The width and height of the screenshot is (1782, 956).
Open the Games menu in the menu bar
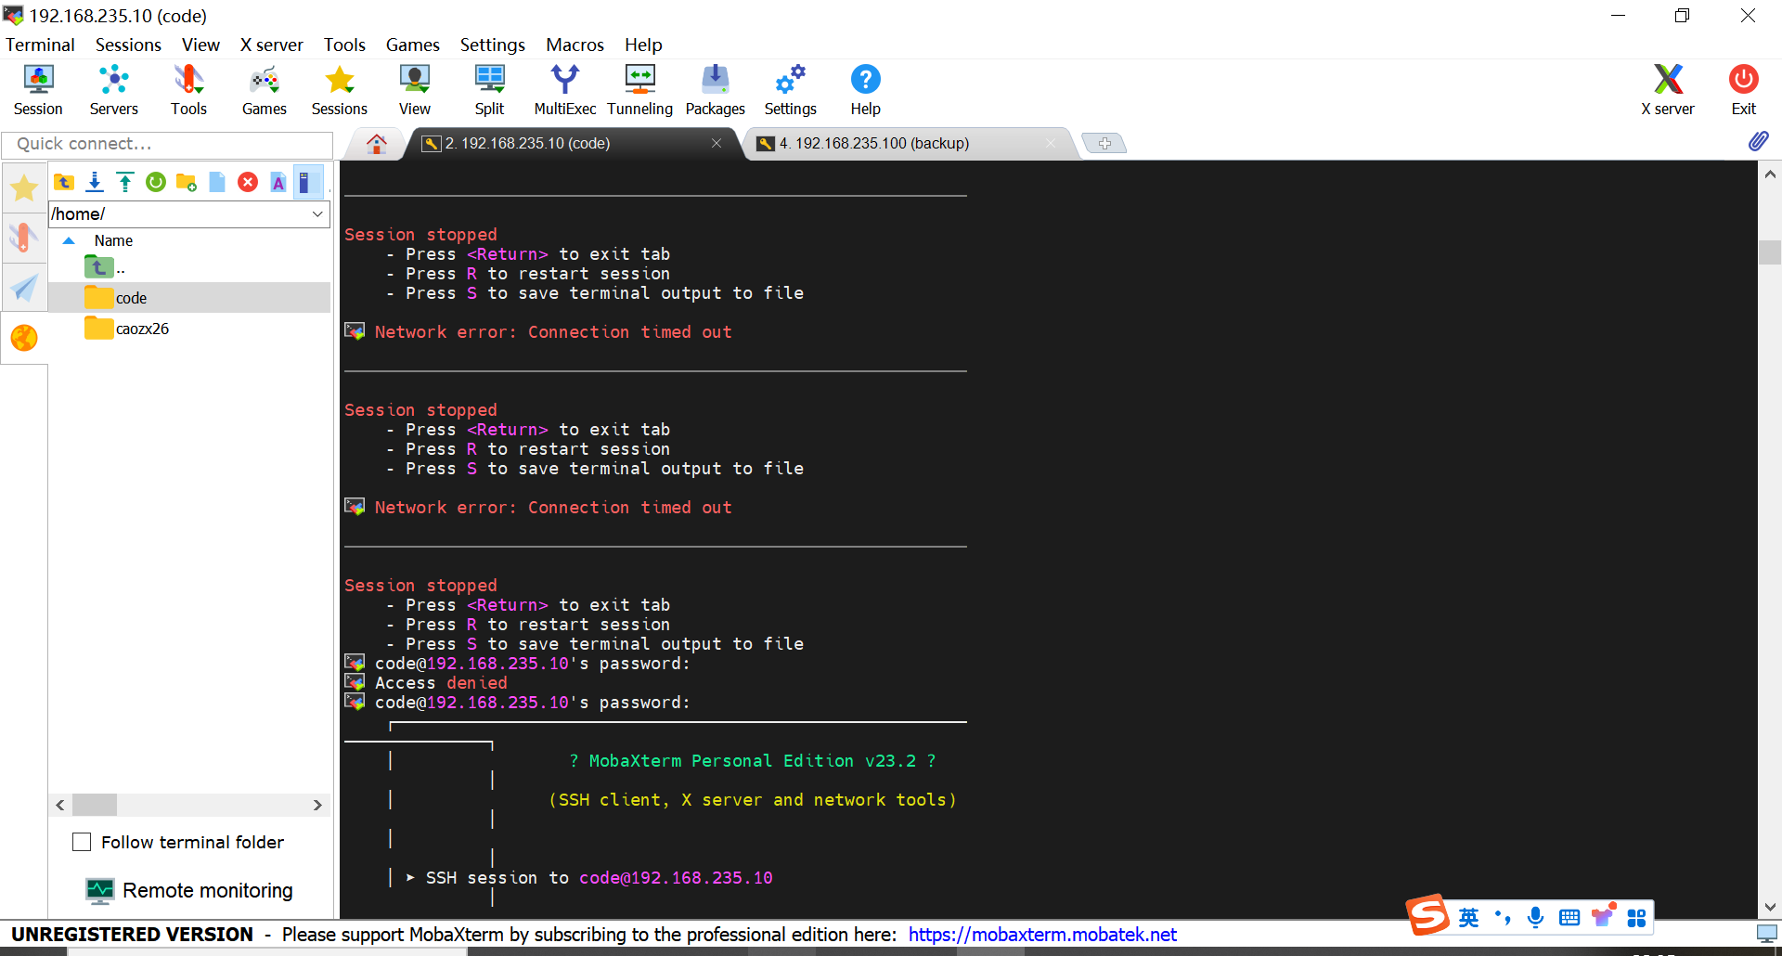413,45
